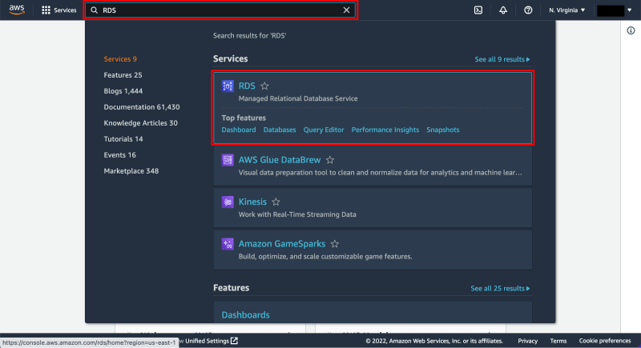Select the Documentation 61,430 filter
641x348 pixels.
142,107
